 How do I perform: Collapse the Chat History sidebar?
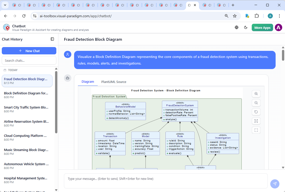pos(52,39)
